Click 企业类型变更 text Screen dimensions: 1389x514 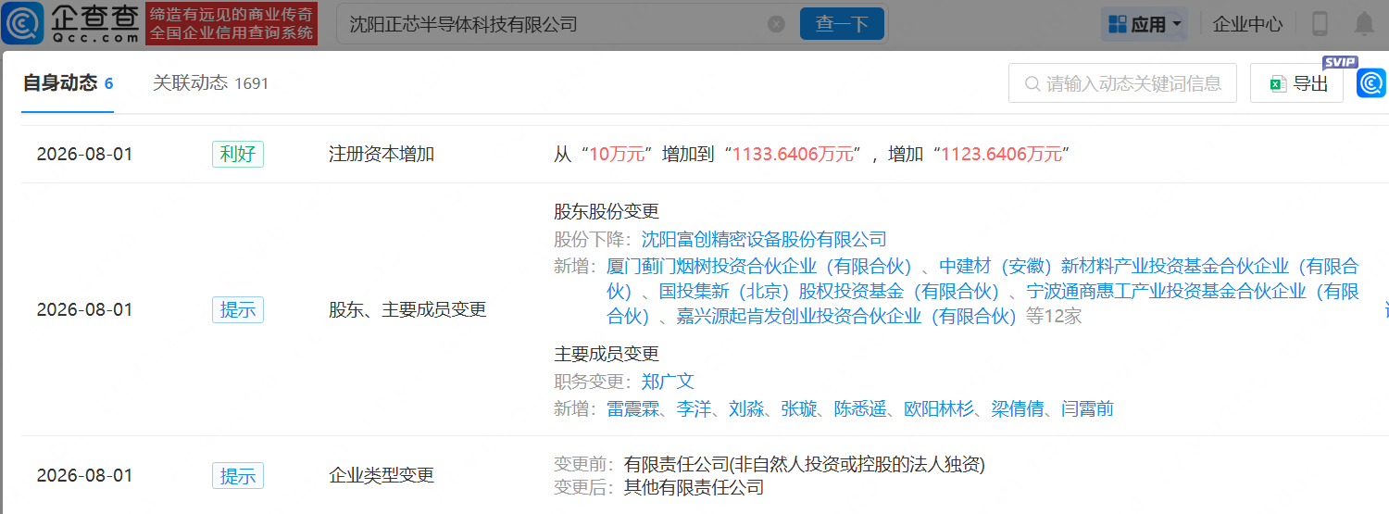click(382, 476)
